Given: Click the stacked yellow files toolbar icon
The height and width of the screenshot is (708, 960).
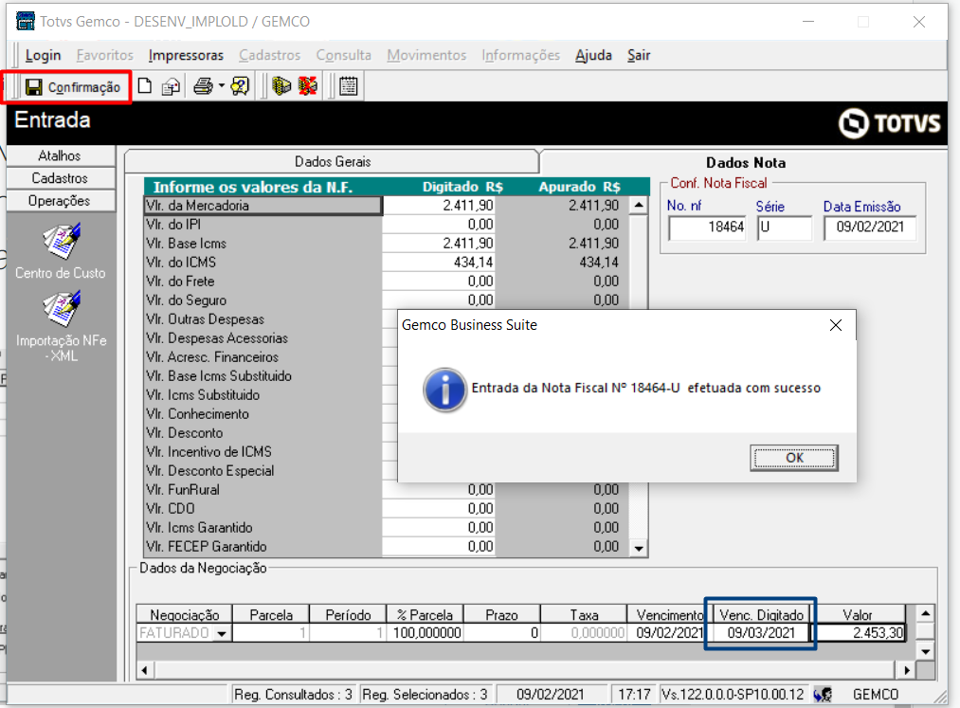Looking at the screenshot, I should coord(281,86).
